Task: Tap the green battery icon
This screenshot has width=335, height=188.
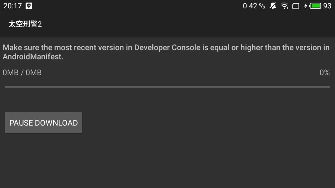Action: click(315, 6)
